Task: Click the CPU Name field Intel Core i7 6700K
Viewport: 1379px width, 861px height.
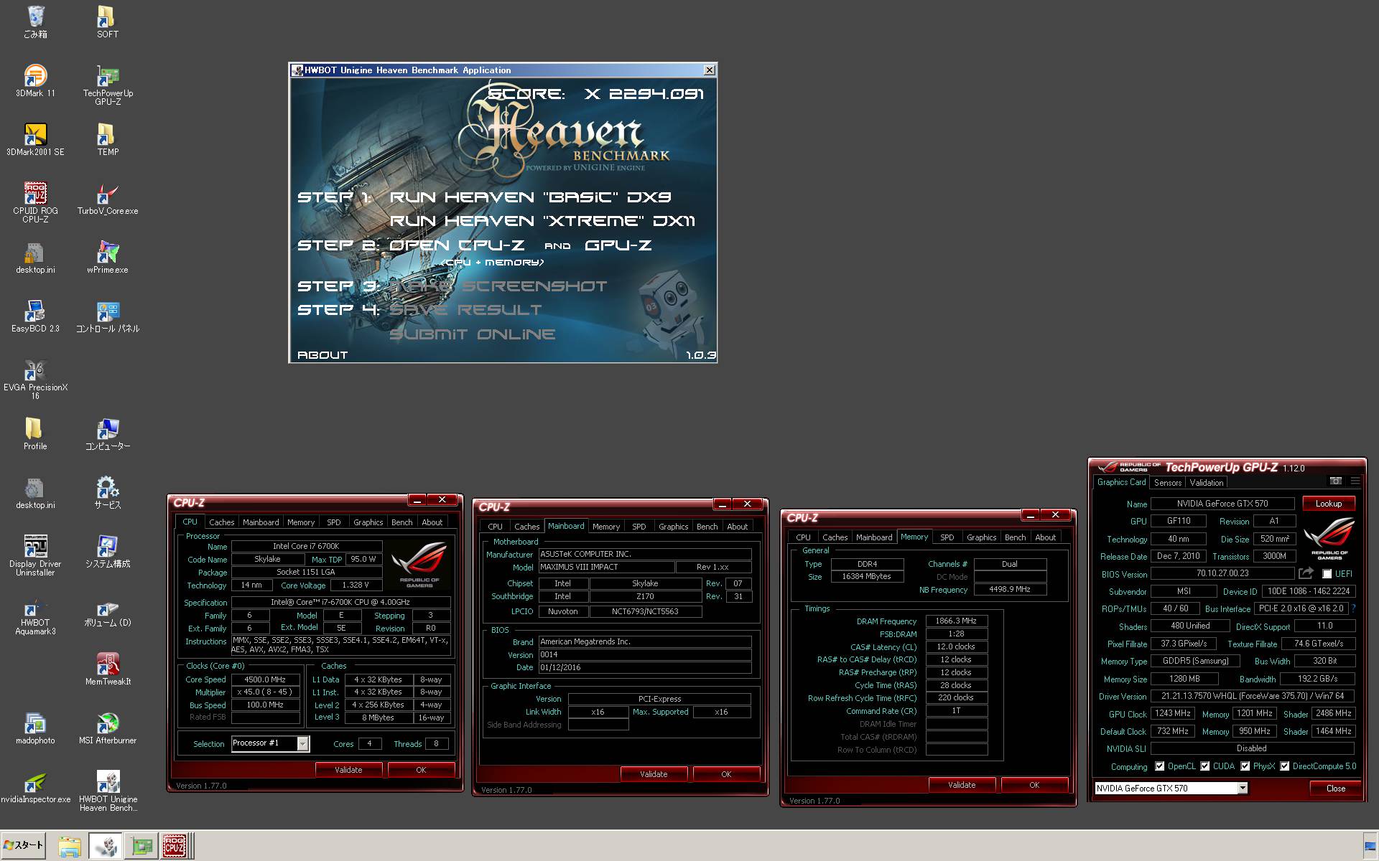Action: (306, 546)
